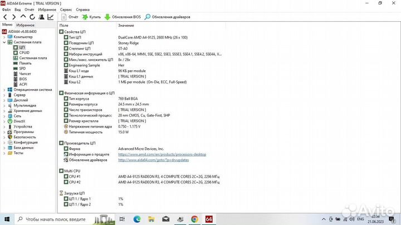Select the CPU #1 row under Multi CPU

point(141,177)
